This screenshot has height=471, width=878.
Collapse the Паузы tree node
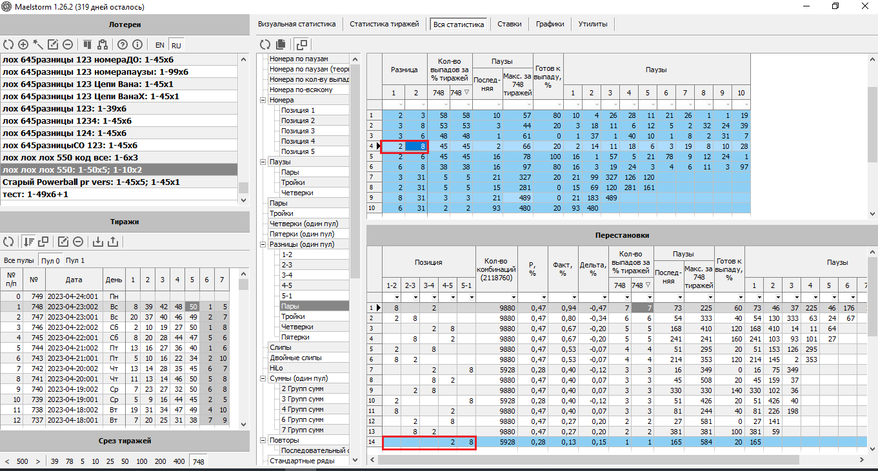coord(263,162)
